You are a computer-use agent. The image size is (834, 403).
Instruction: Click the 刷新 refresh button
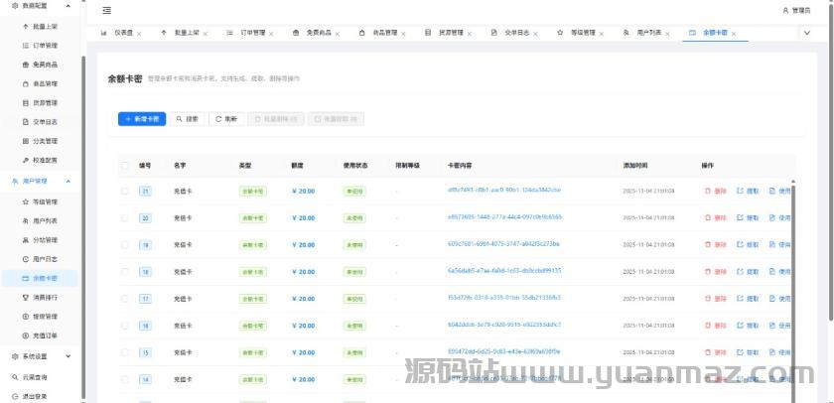(x=225, y=119)
